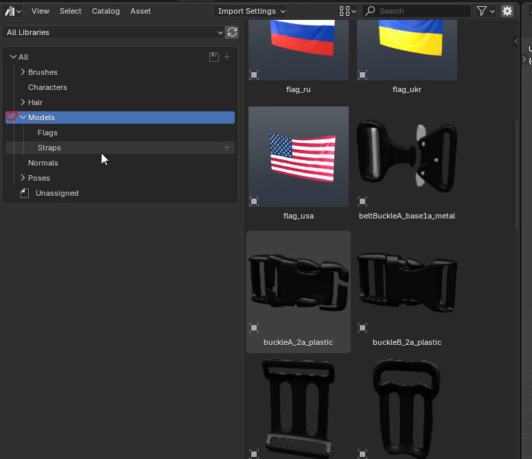Image resolution: width=532 pixels, height=459 pixels.
Task: Expand the Brushes catalog
Action: tap(23, 72)
